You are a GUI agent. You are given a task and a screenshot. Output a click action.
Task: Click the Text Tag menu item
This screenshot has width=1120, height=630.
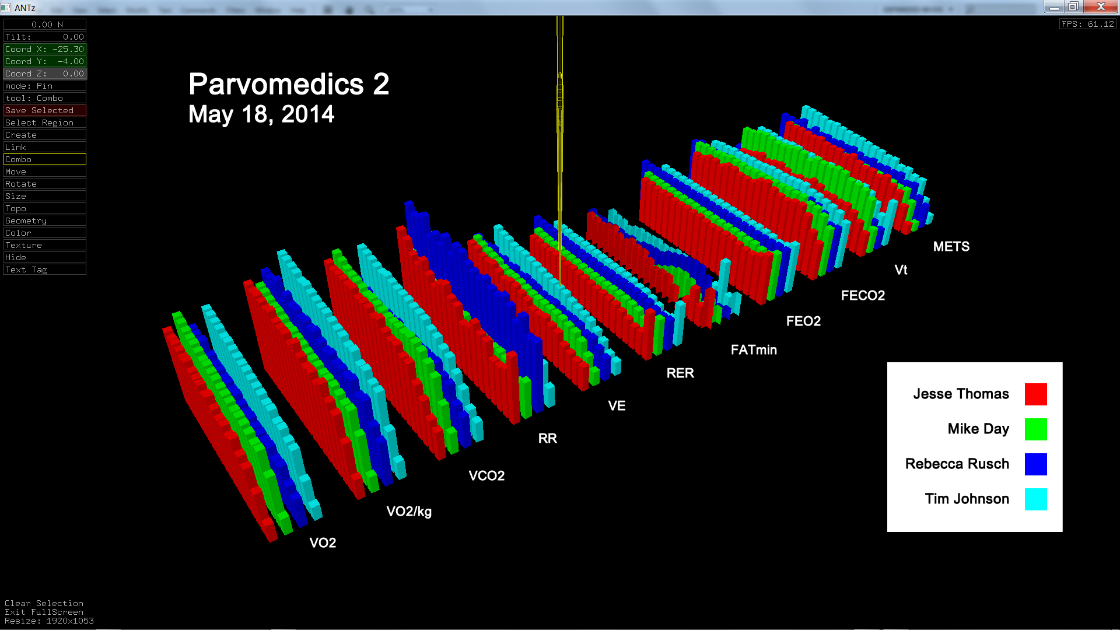click(44, 269)
